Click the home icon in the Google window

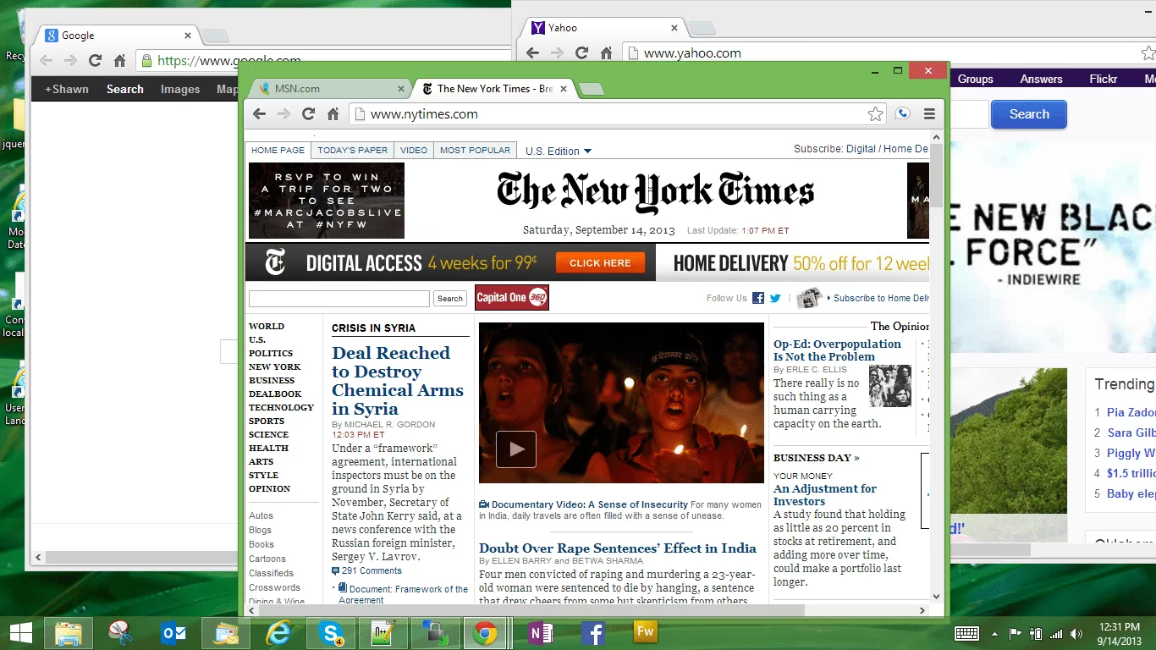[x=119, y=61]
